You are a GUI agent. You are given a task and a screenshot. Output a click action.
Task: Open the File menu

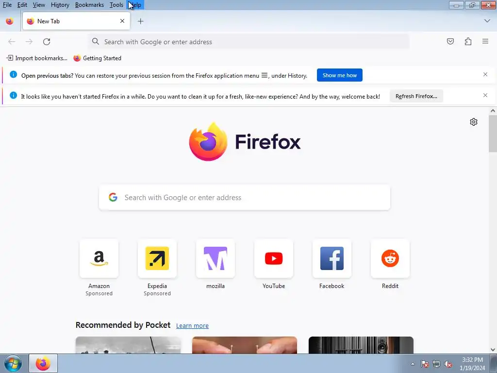(7, 5)
